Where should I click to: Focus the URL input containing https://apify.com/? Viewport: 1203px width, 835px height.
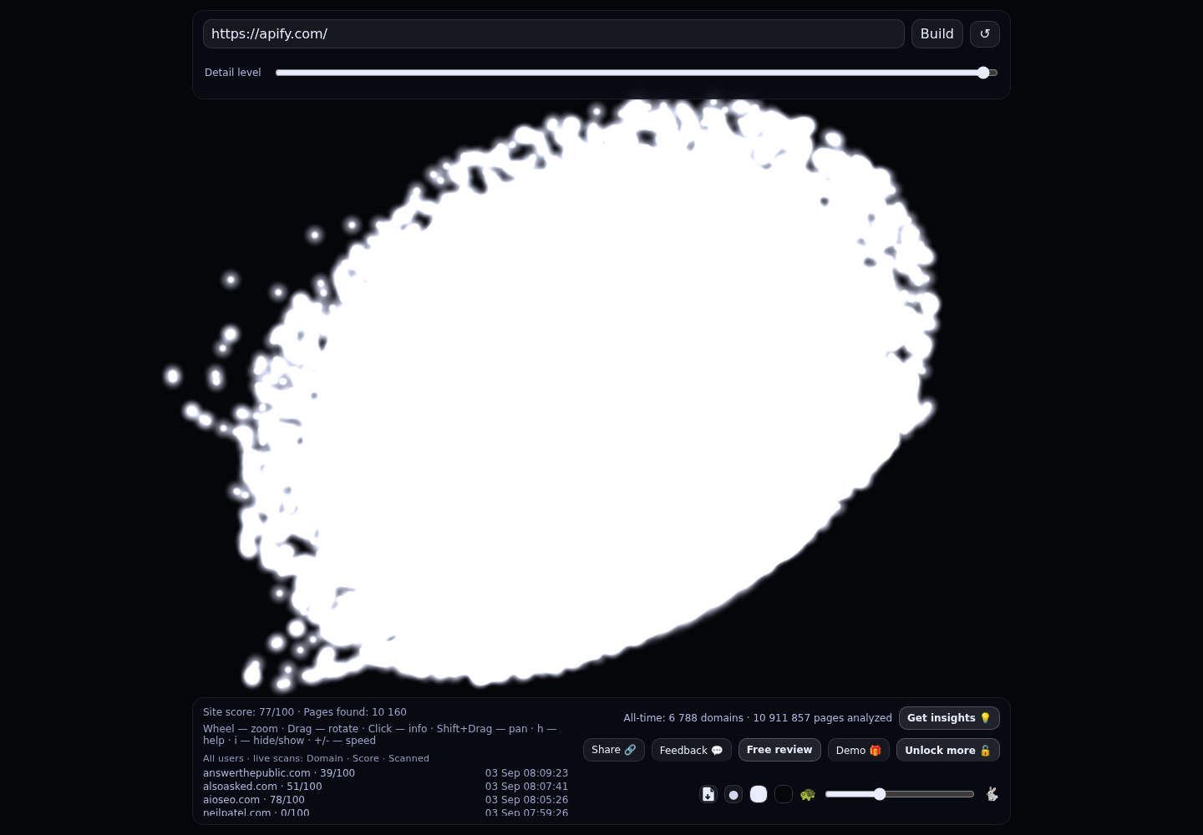[x=553, y=34]
